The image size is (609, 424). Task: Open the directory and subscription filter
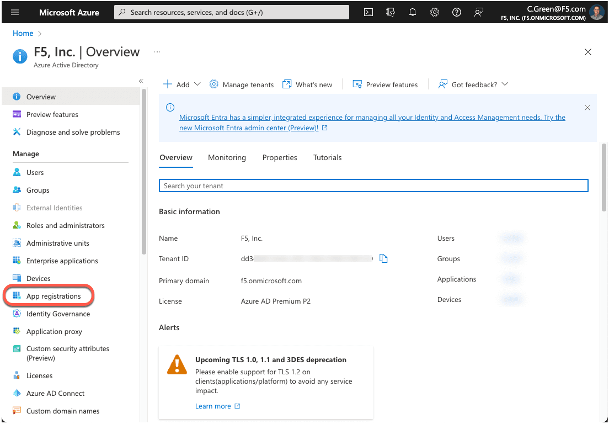pos(390,12)
